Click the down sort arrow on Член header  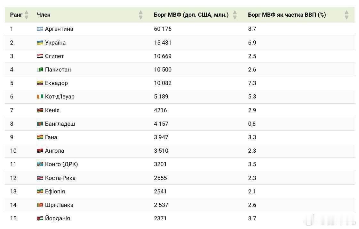(140, 16)
